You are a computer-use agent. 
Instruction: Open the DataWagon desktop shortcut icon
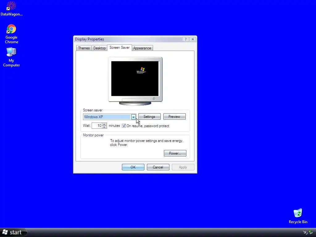11,8
